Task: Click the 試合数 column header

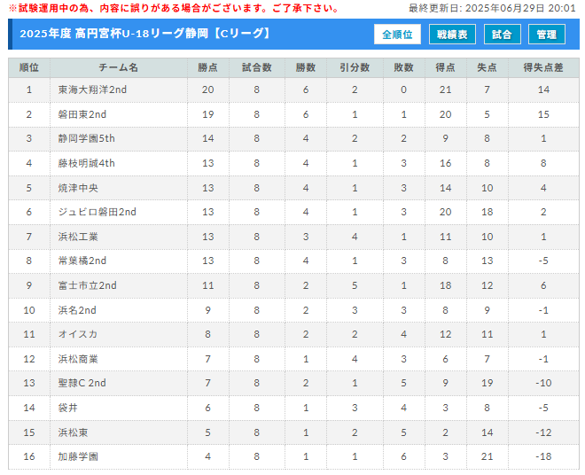Action: point(257,67)
